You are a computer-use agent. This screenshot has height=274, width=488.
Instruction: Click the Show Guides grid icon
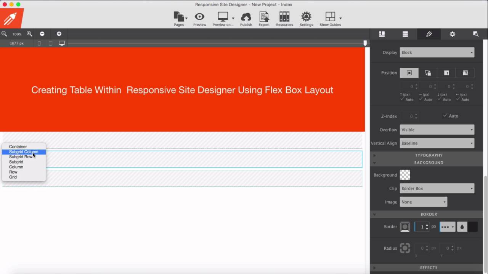(330, 17)
